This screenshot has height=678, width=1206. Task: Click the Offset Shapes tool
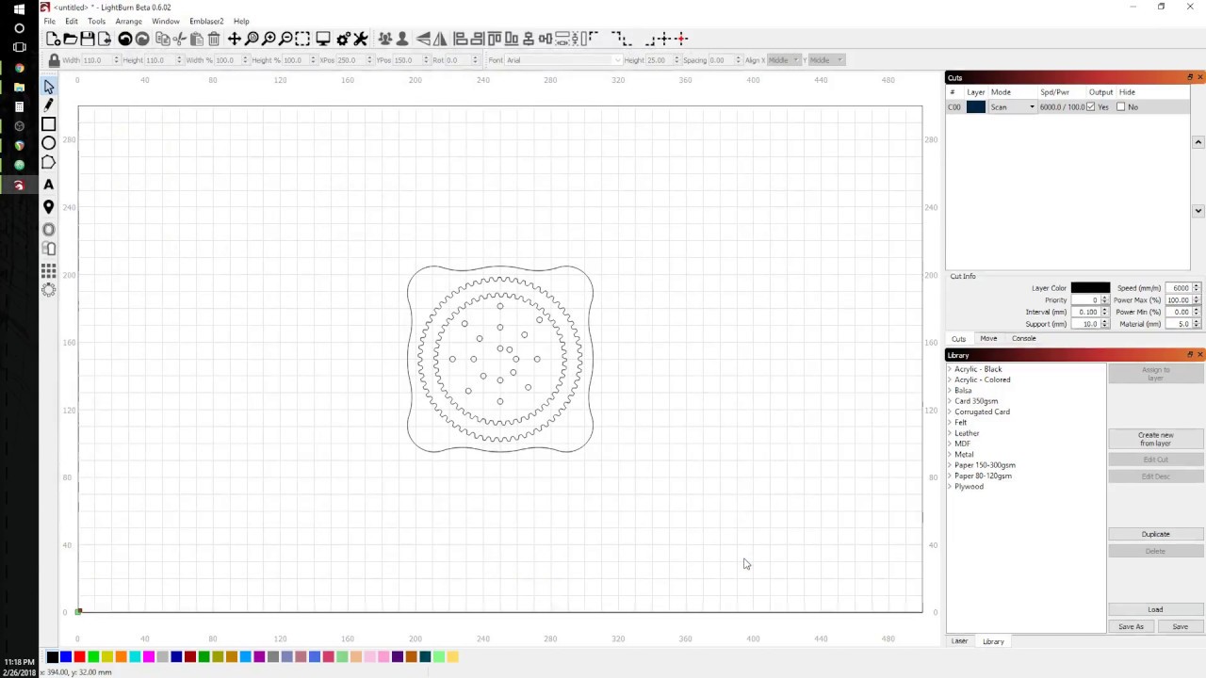pos(49,229)
